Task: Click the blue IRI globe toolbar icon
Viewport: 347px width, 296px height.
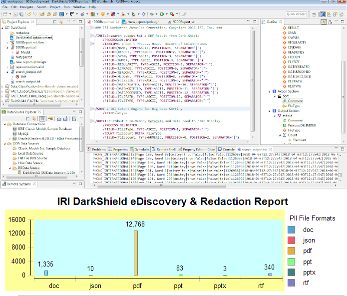Action: (61, 14)
